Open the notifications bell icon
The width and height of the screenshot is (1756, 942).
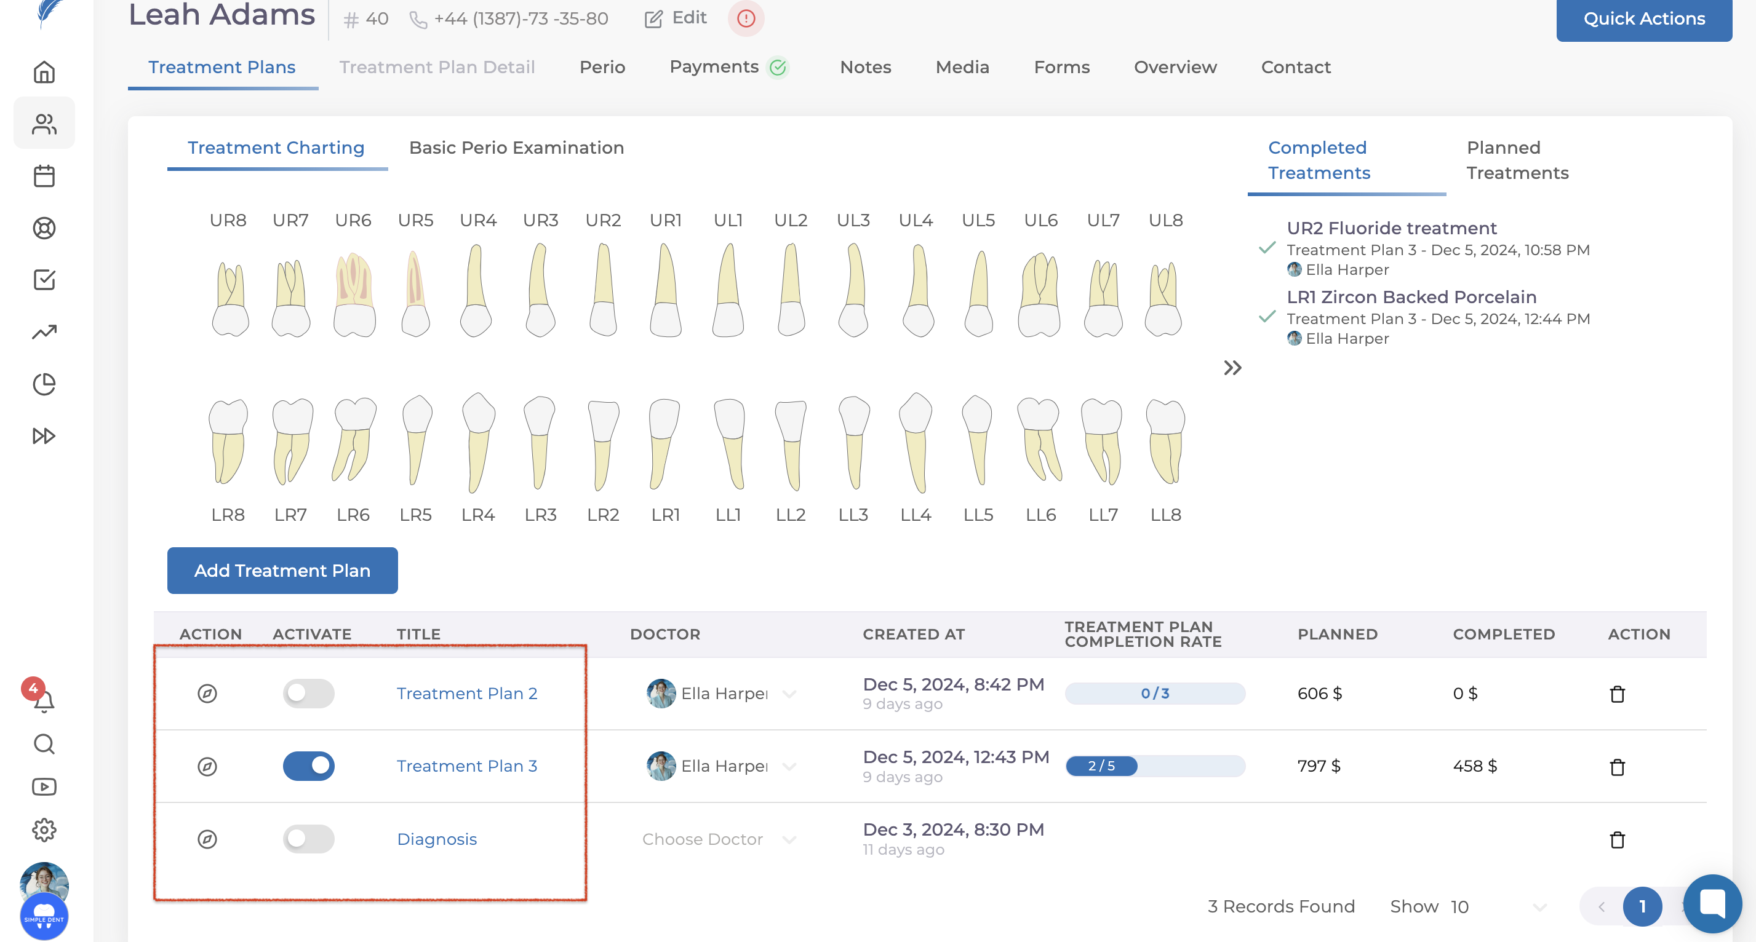tap(44, 700)
